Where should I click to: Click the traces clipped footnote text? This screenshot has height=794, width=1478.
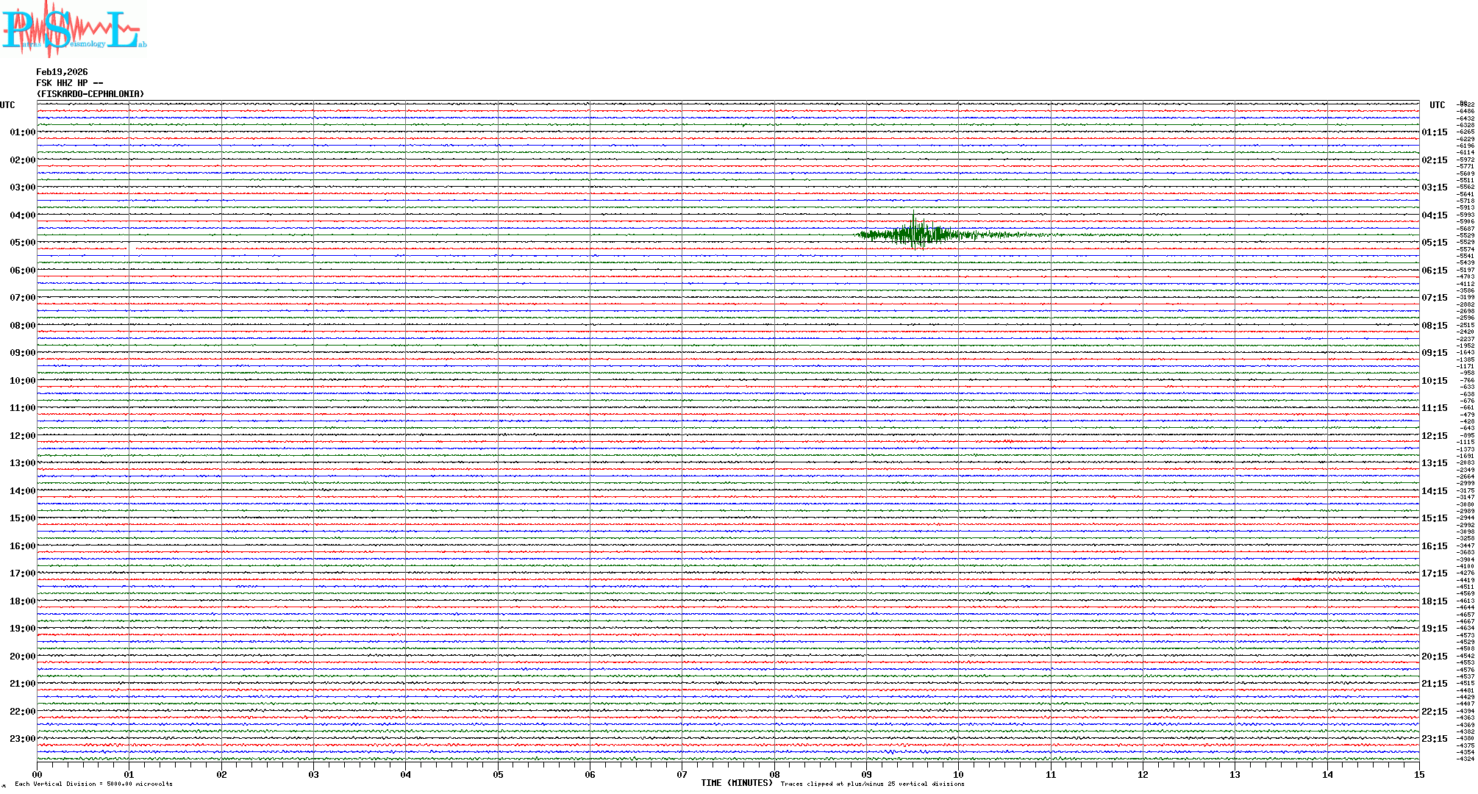[x=872, y=784]
